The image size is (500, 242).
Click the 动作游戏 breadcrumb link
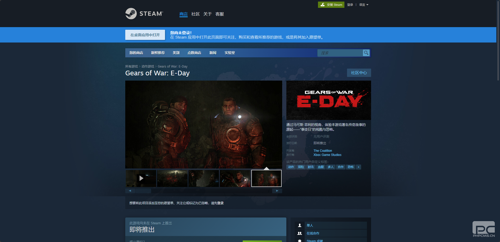tap(148, 66)
